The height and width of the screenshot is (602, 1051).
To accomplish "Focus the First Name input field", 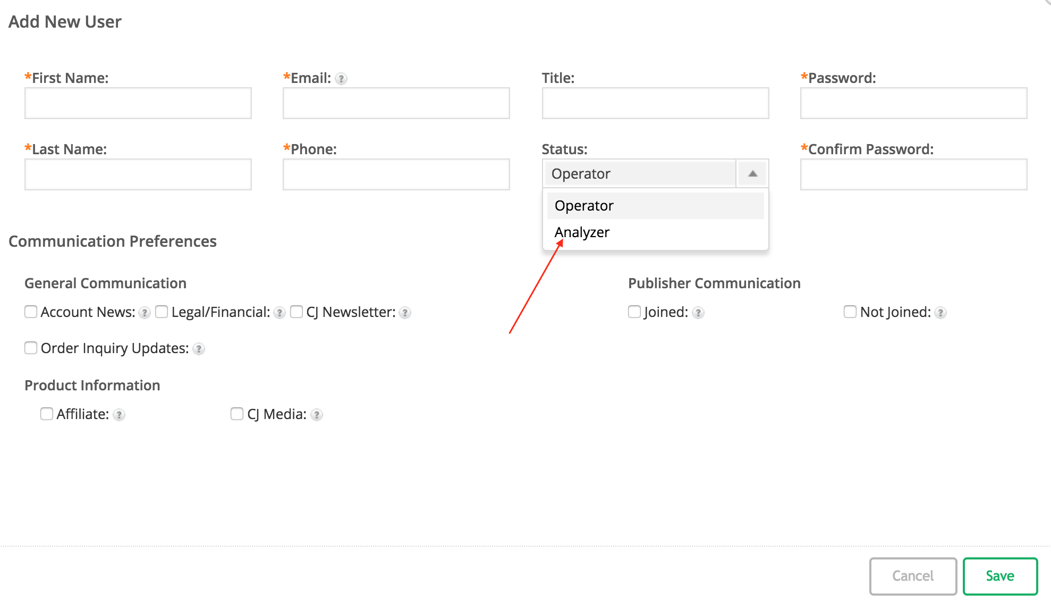I will pos(138,103).
